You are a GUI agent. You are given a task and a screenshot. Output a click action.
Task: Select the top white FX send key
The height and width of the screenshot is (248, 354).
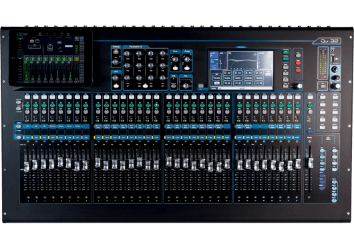pyautogui.click(x=335, y=150)
